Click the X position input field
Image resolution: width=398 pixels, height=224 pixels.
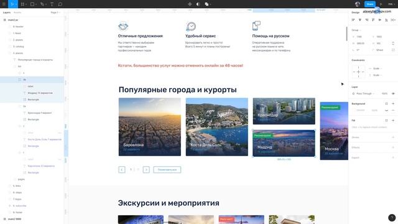coord(359,37)
